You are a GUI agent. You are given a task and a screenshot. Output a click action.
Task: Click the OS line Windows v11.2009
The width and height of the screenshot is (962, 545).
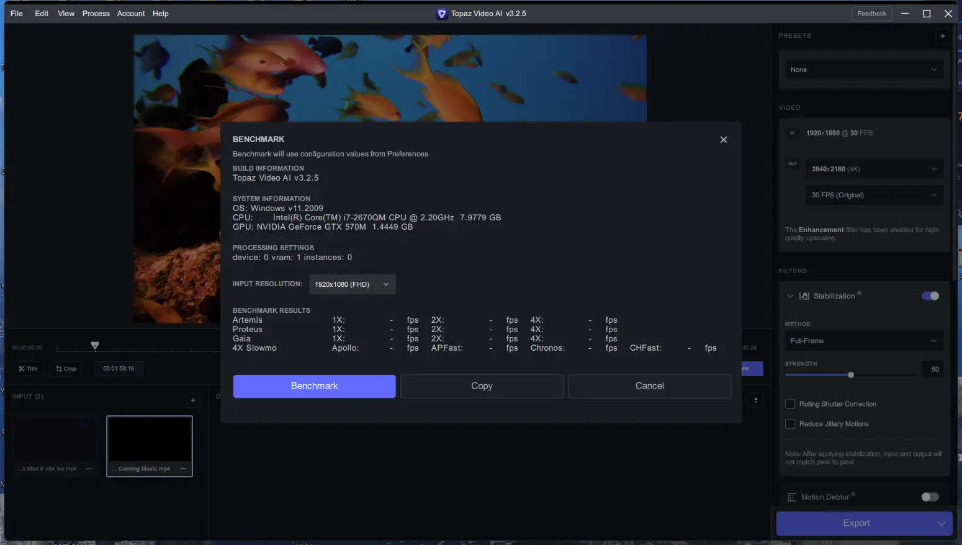[x=278, y=209]
